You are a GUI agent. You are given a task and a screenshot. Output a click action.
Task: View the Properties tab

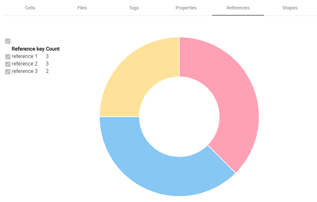pyautogui.click(x=186, y=8)
